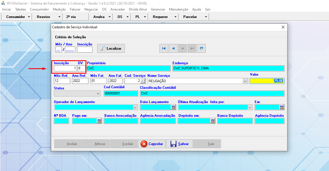Viewport: 329px width, 171px height.
Task: Click the Salvar button
Action: (x=179, y=144)
